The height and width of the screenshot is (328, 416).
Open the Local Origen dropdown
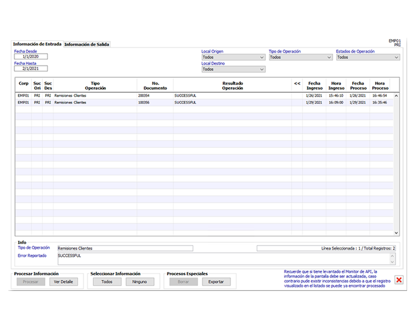click(x=233, y=58)
